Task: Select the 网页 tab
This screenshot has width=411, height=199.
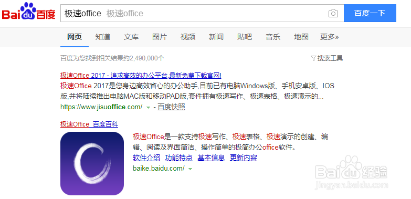Action: [x=75, y=37]
